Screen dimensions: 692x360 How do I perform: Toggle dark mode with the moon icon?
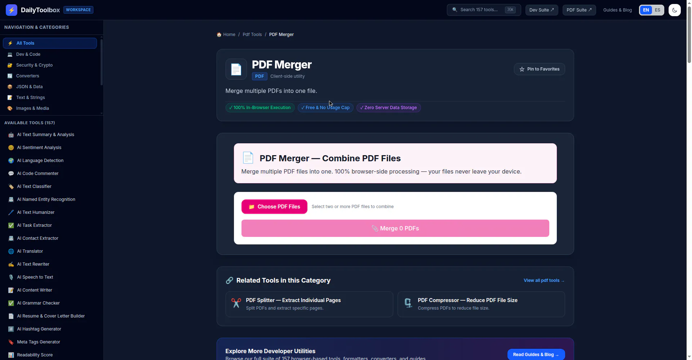coord(675,10)
